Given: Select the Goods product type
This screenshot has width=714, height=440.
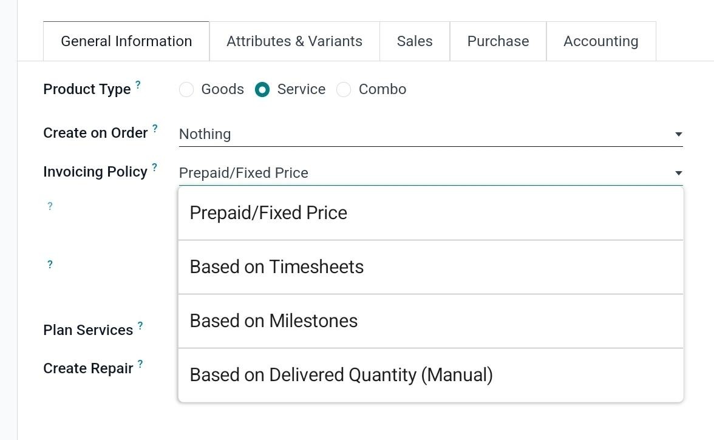Looking at the screenshot, I should 186,90.
